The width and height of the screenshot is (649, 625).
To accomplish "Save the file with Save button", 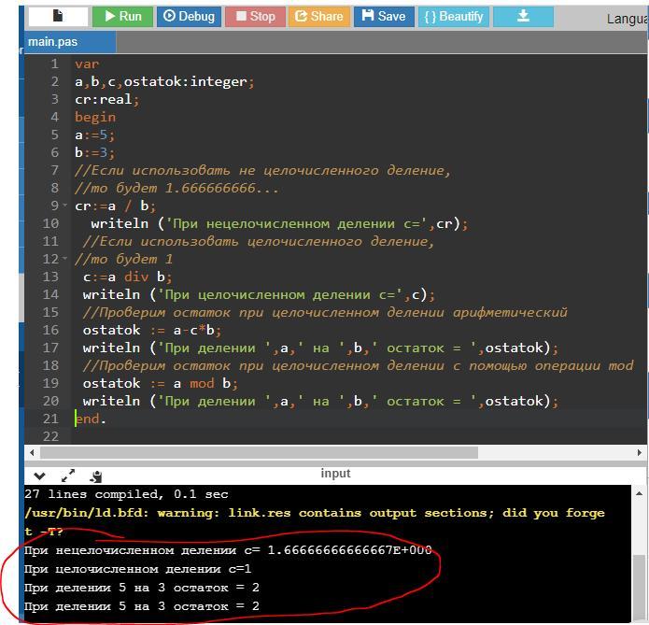I will click(x=383, y=16).
